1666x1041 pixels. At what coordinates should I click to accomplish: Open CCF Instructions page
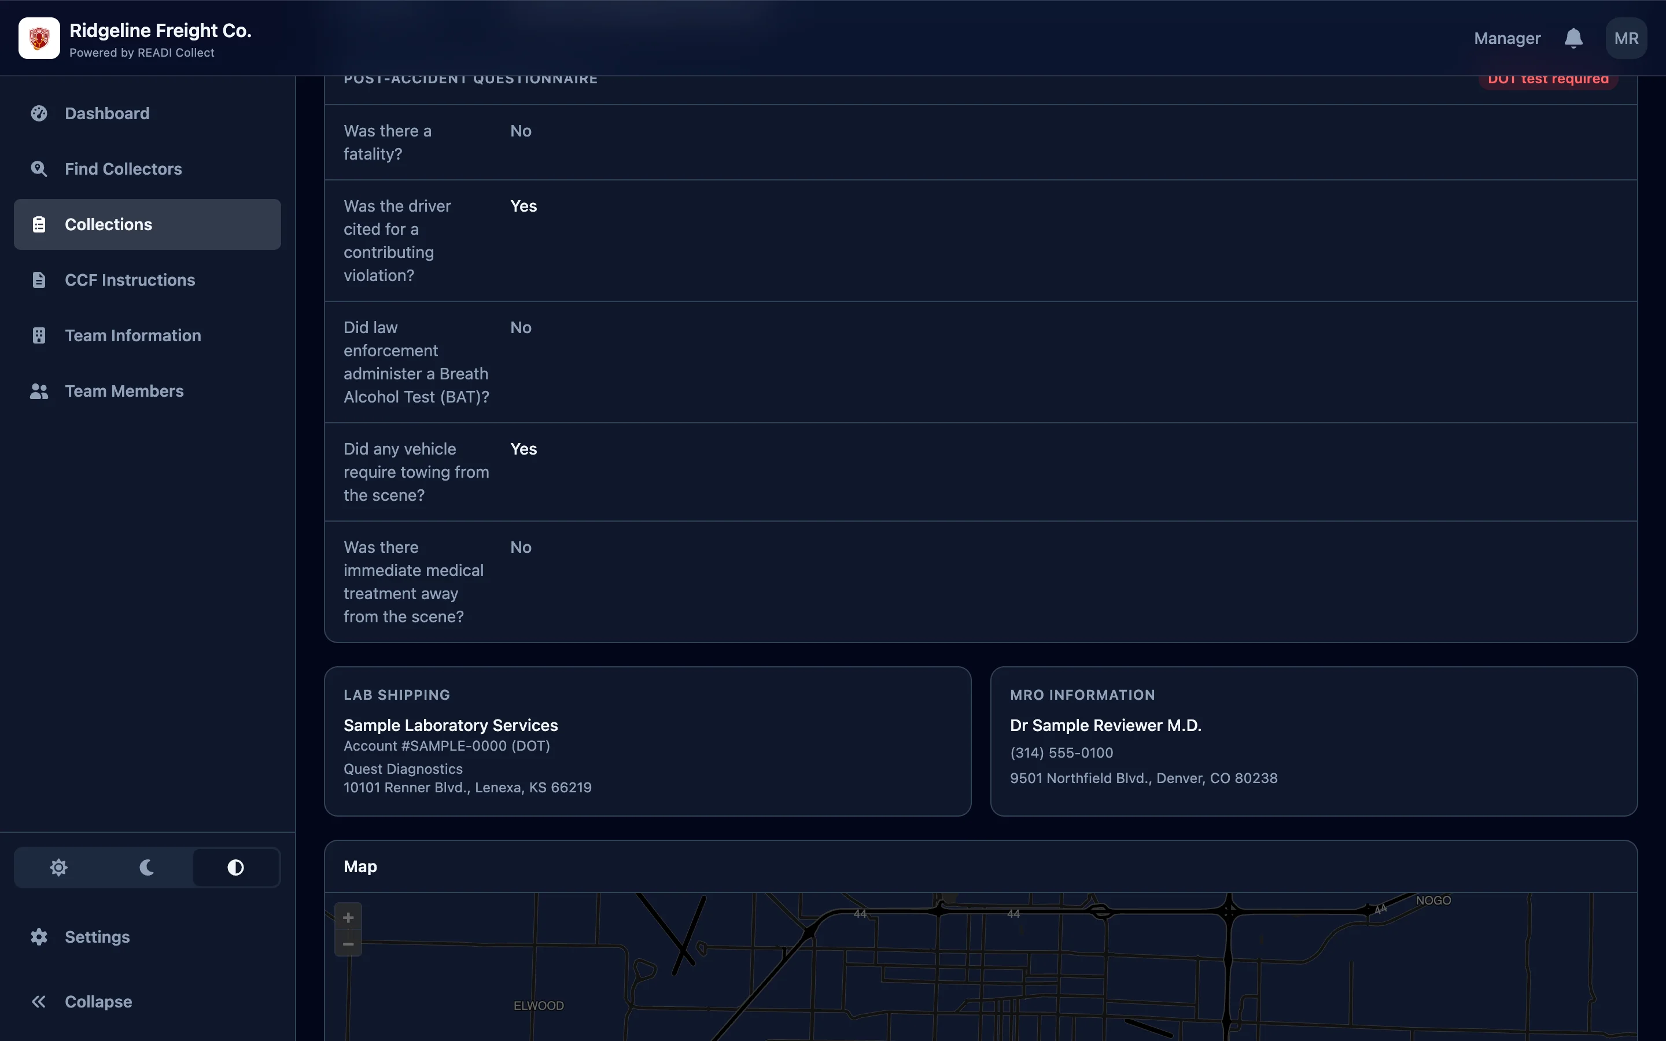pos(148,280)
